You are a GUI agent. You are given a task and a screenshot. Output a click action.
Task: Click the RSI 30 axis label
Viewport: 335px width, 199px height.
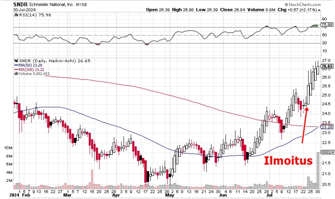coord(324,43)
